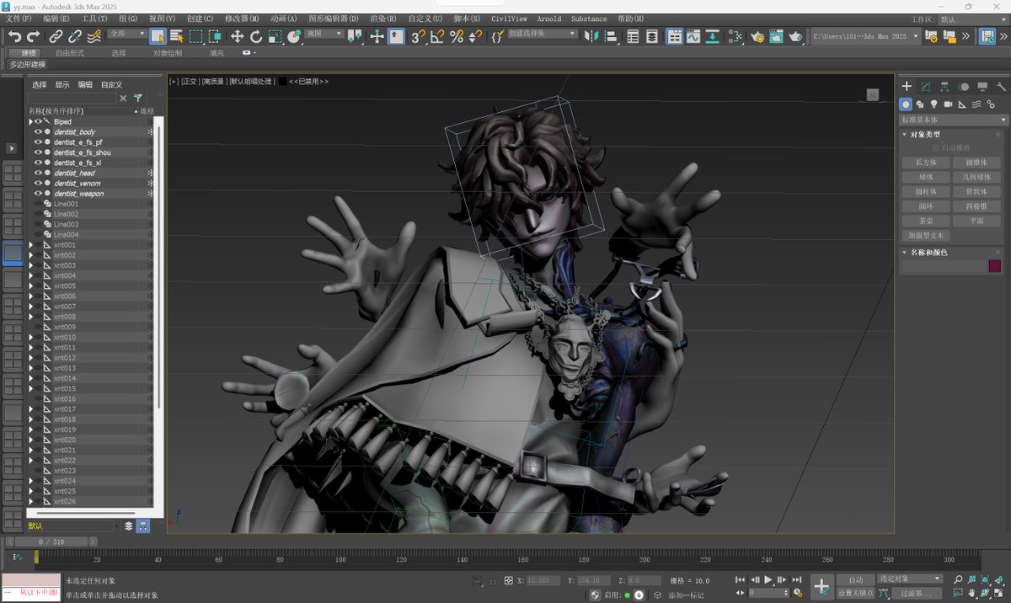Click the ViewCube in the viewport corner

click(873, 94)
